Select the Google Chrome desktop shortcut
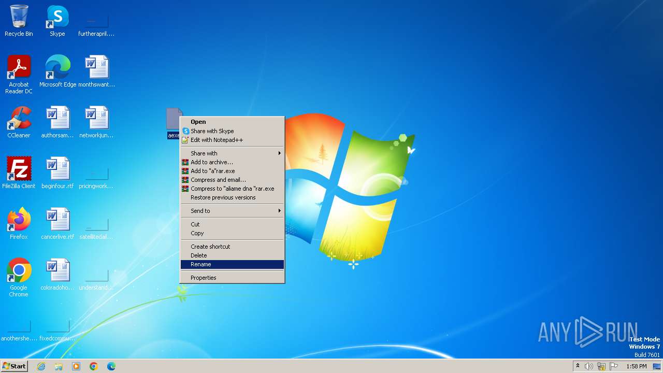663x373 pixels. coord(19,278)
